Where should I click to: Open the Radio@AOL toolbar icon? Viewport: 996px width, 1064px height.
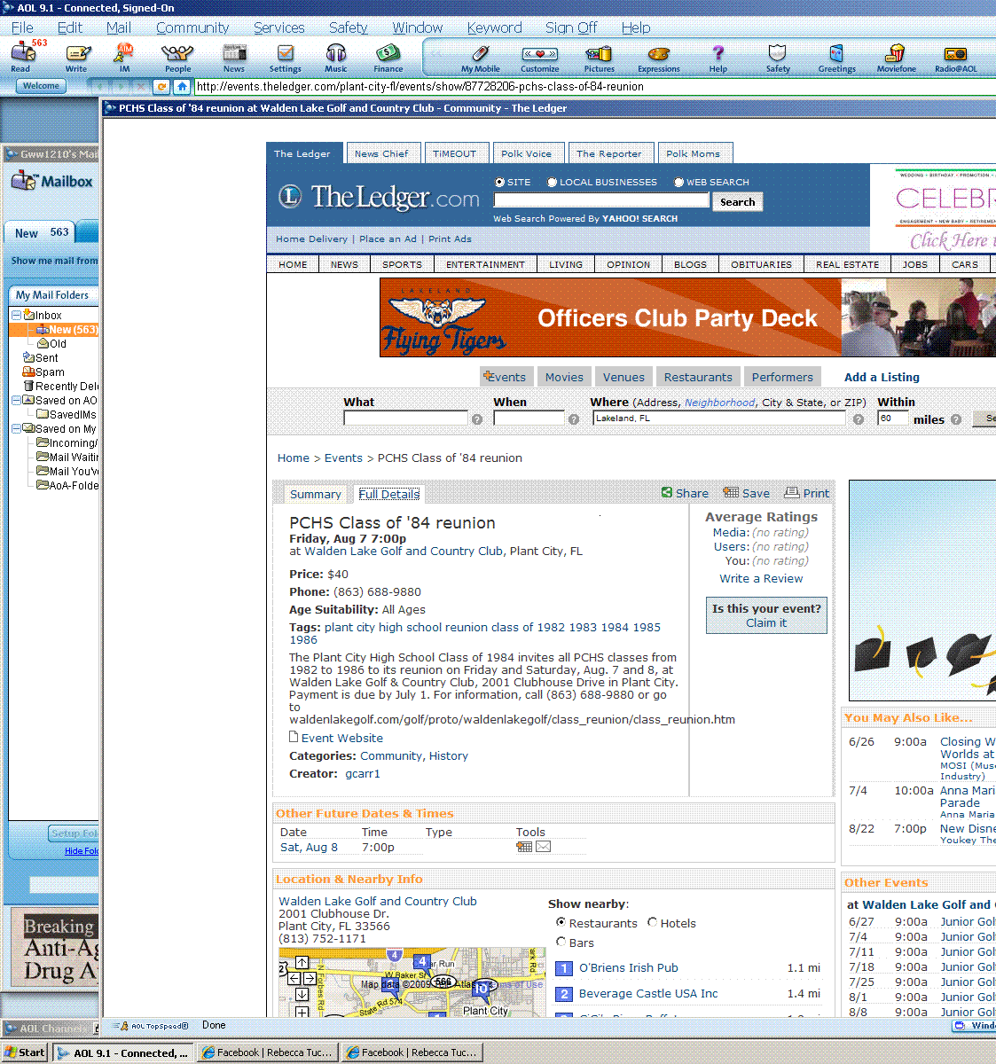point(956,59)
